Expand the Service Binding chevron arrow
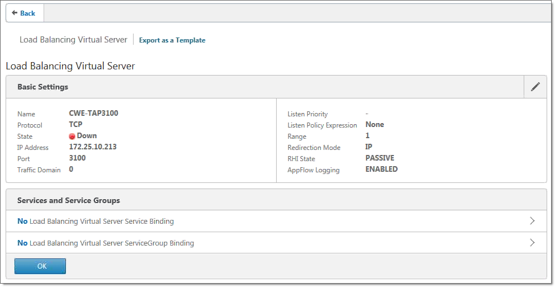The image size is (555, 287). click(532, 221)
